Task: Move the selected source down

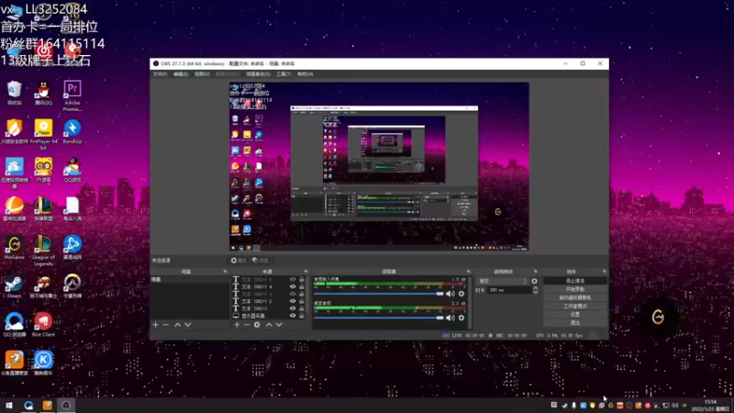Action: [x=279, y=325]
